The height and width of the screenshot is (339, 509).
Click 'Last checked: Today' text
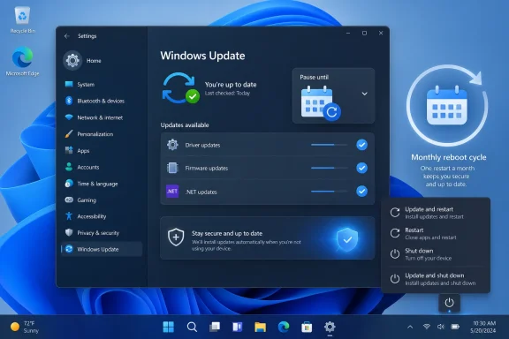click(x=227, y=93)
